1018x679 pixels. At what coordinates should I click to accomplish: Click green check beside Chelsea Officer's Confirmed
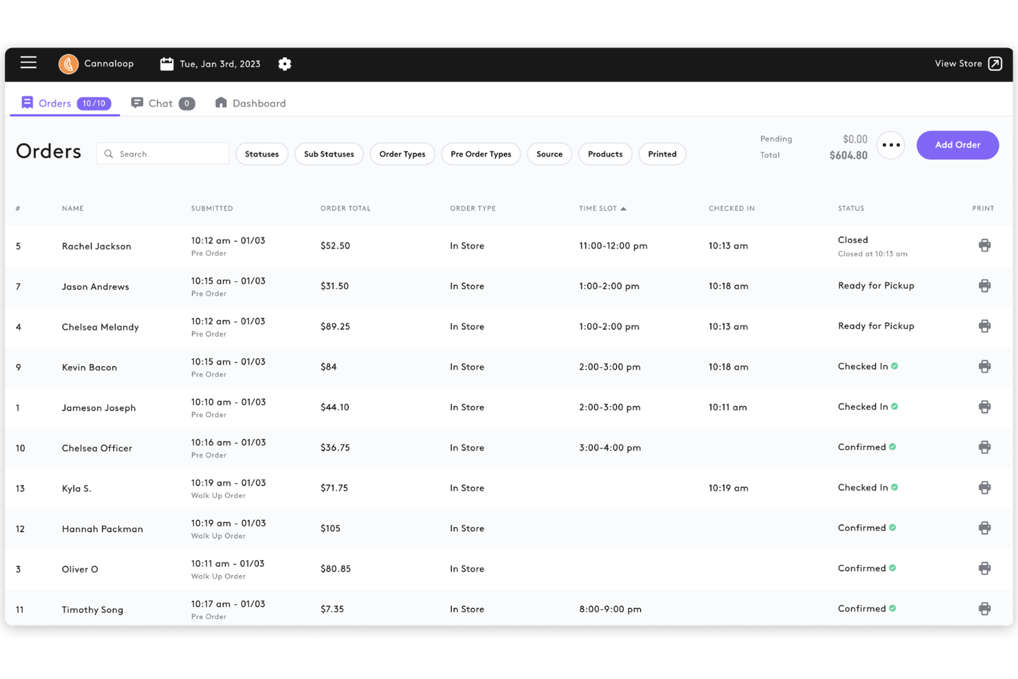coord(893,447)
